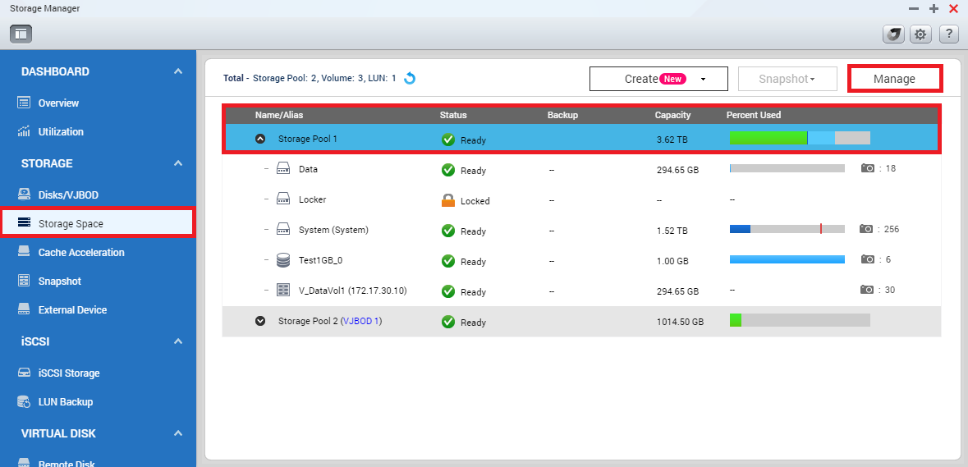968x467 pixels.
Task: Open the help question mark button
Action: (x=949, y=34)
